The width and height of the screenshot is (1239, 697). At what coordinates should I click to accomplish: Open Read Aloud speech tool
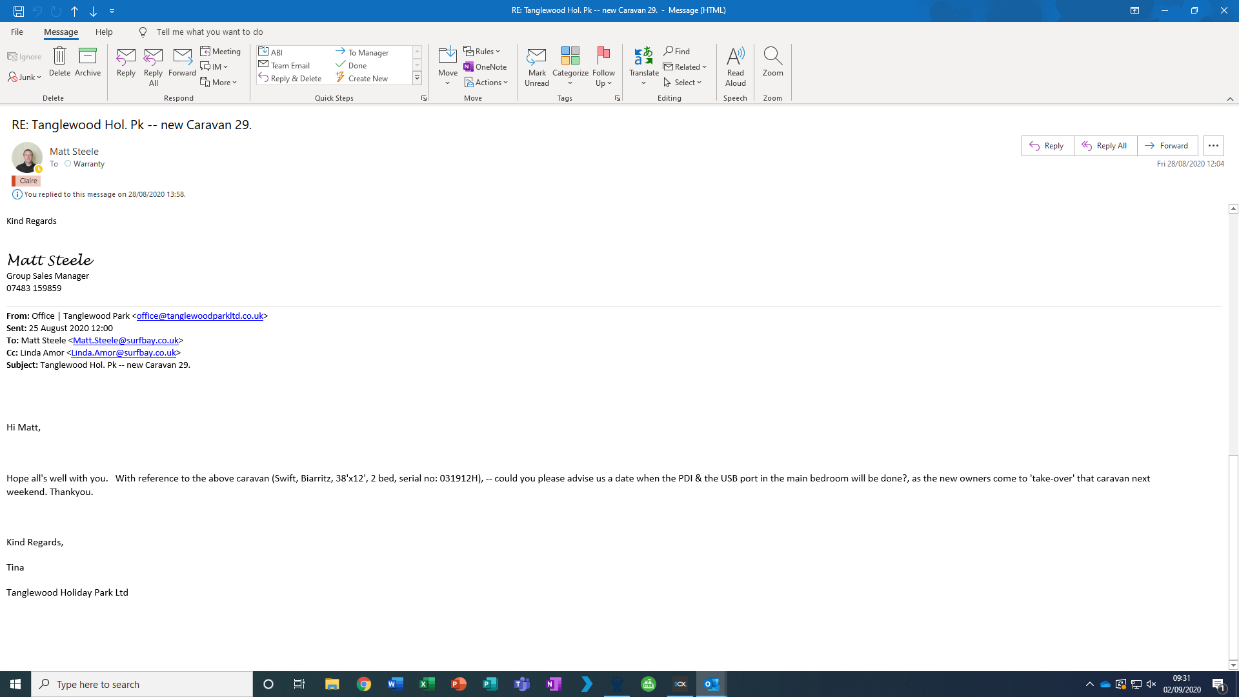tap(735, 66)
